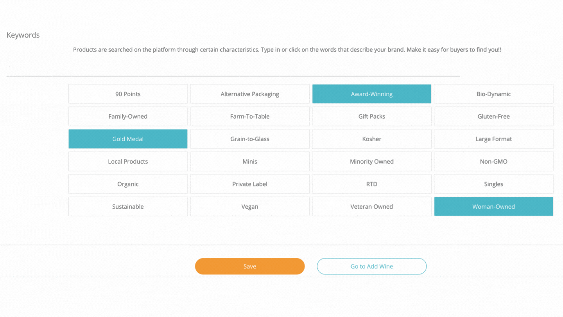
Task: Toggle the 90 Points keyword
Action: tap(128, 94)
